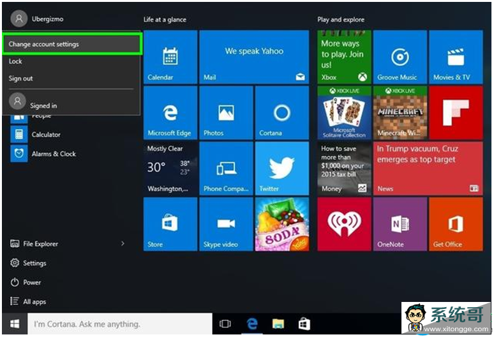Launch Microsoft Edge tile
This screenshot has height=337, width=494.
[170, 113]
